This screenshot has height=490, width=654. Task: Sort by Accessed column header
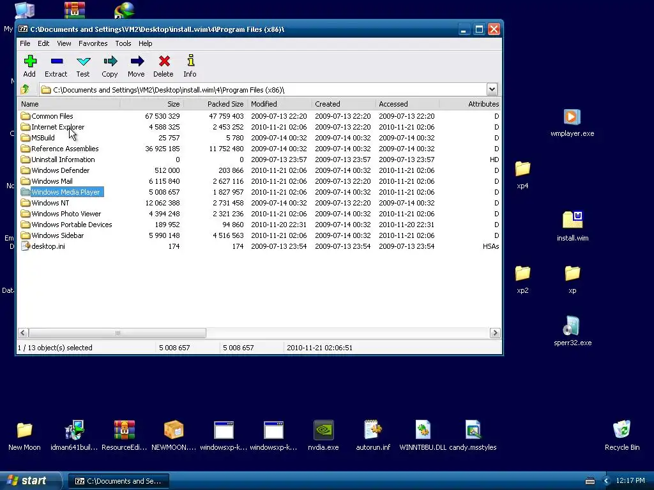click(x=407, y=104)
